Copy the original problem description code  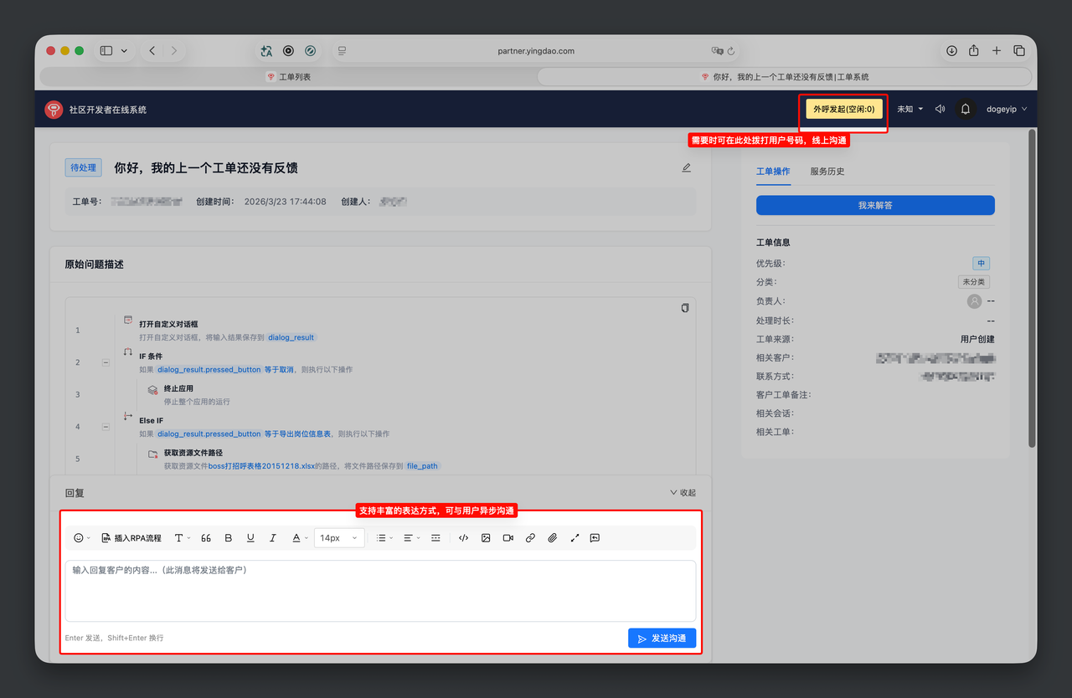tap(685, 308)
